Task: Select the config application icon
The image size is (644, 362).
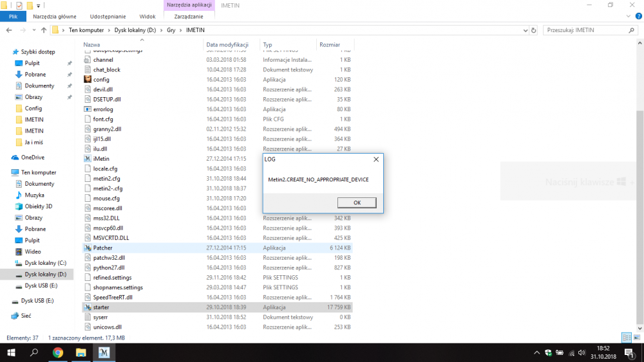Action: click(88, 79)
